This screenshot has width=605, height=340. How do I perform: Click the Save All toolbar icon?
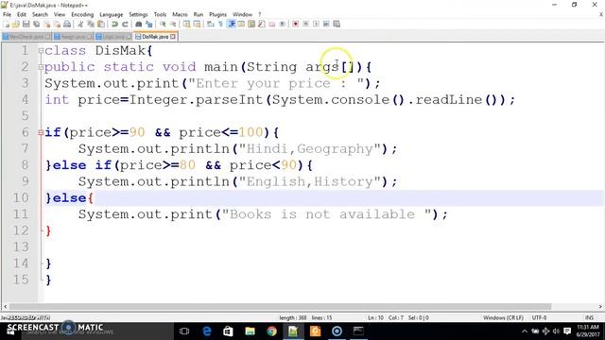(x=36, y=24)
